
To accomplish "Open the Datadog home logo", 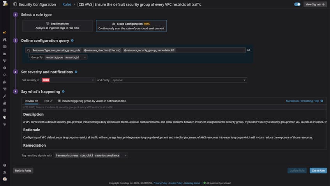I will 5,3.
